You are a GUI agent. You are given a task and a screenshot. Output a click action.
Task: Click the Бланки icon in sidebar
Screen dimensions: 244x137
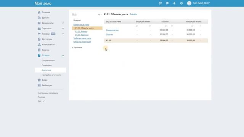[39, 50]
